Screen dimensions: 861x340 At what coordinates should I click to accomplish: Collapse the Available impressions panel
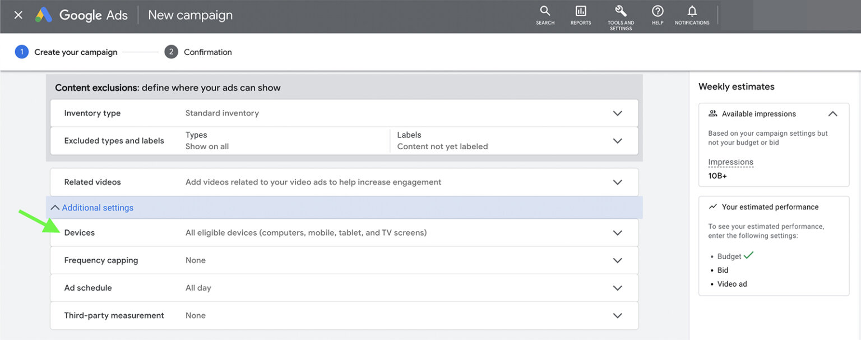click(x=832, y=113)
